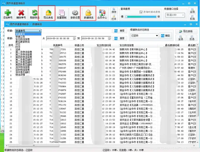Click the 数据筛选 toolbar icon

pyautogui.click(x=89, y=14)
